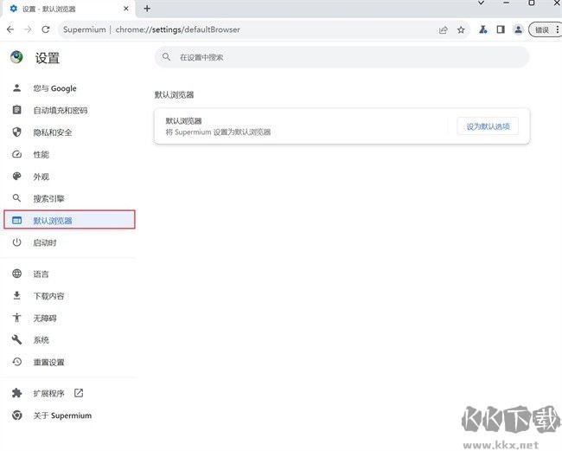The image size is (562, 451).
Task: Click the shield icon beside 隐私和安全
Action: (16, 132)
